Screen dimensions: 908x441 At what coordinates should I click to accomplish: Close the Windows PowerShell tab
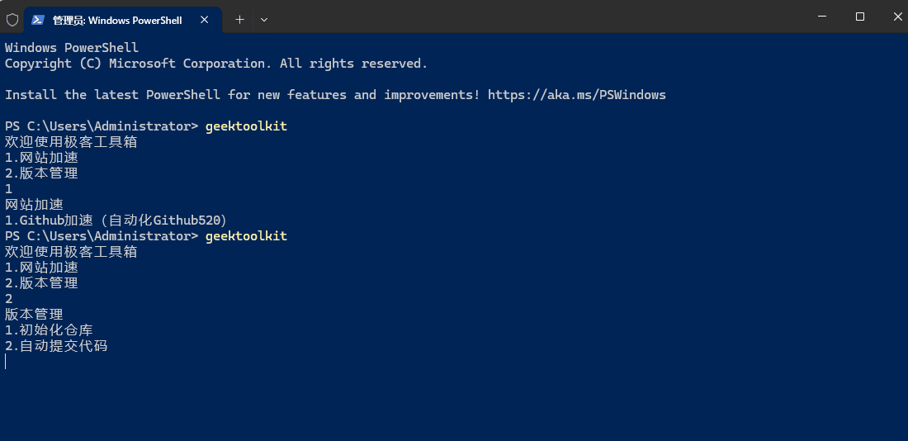click(x=205, y=20)
